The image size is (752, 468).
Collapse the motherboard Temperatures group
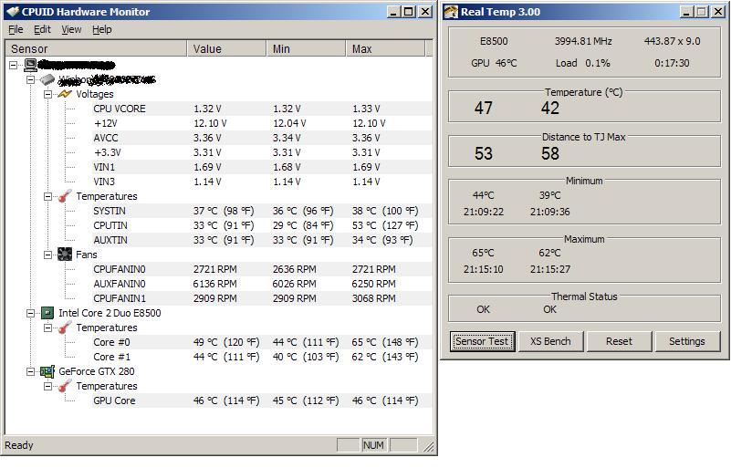48,197
